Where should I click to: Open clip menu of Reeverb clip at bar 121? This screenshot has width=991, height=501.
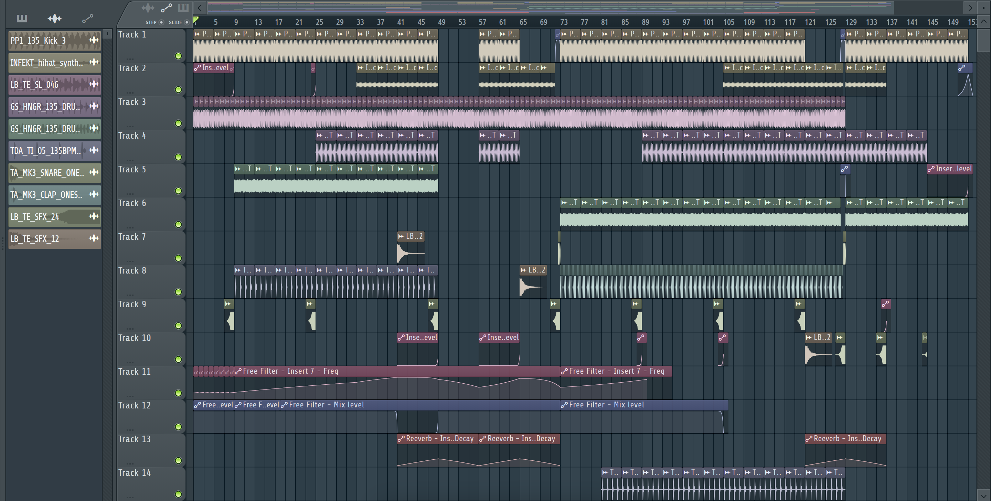click(809, 439)
